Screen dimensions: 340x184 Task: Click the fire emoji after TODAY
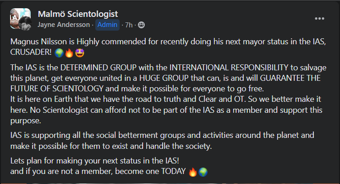click(193, 172)
